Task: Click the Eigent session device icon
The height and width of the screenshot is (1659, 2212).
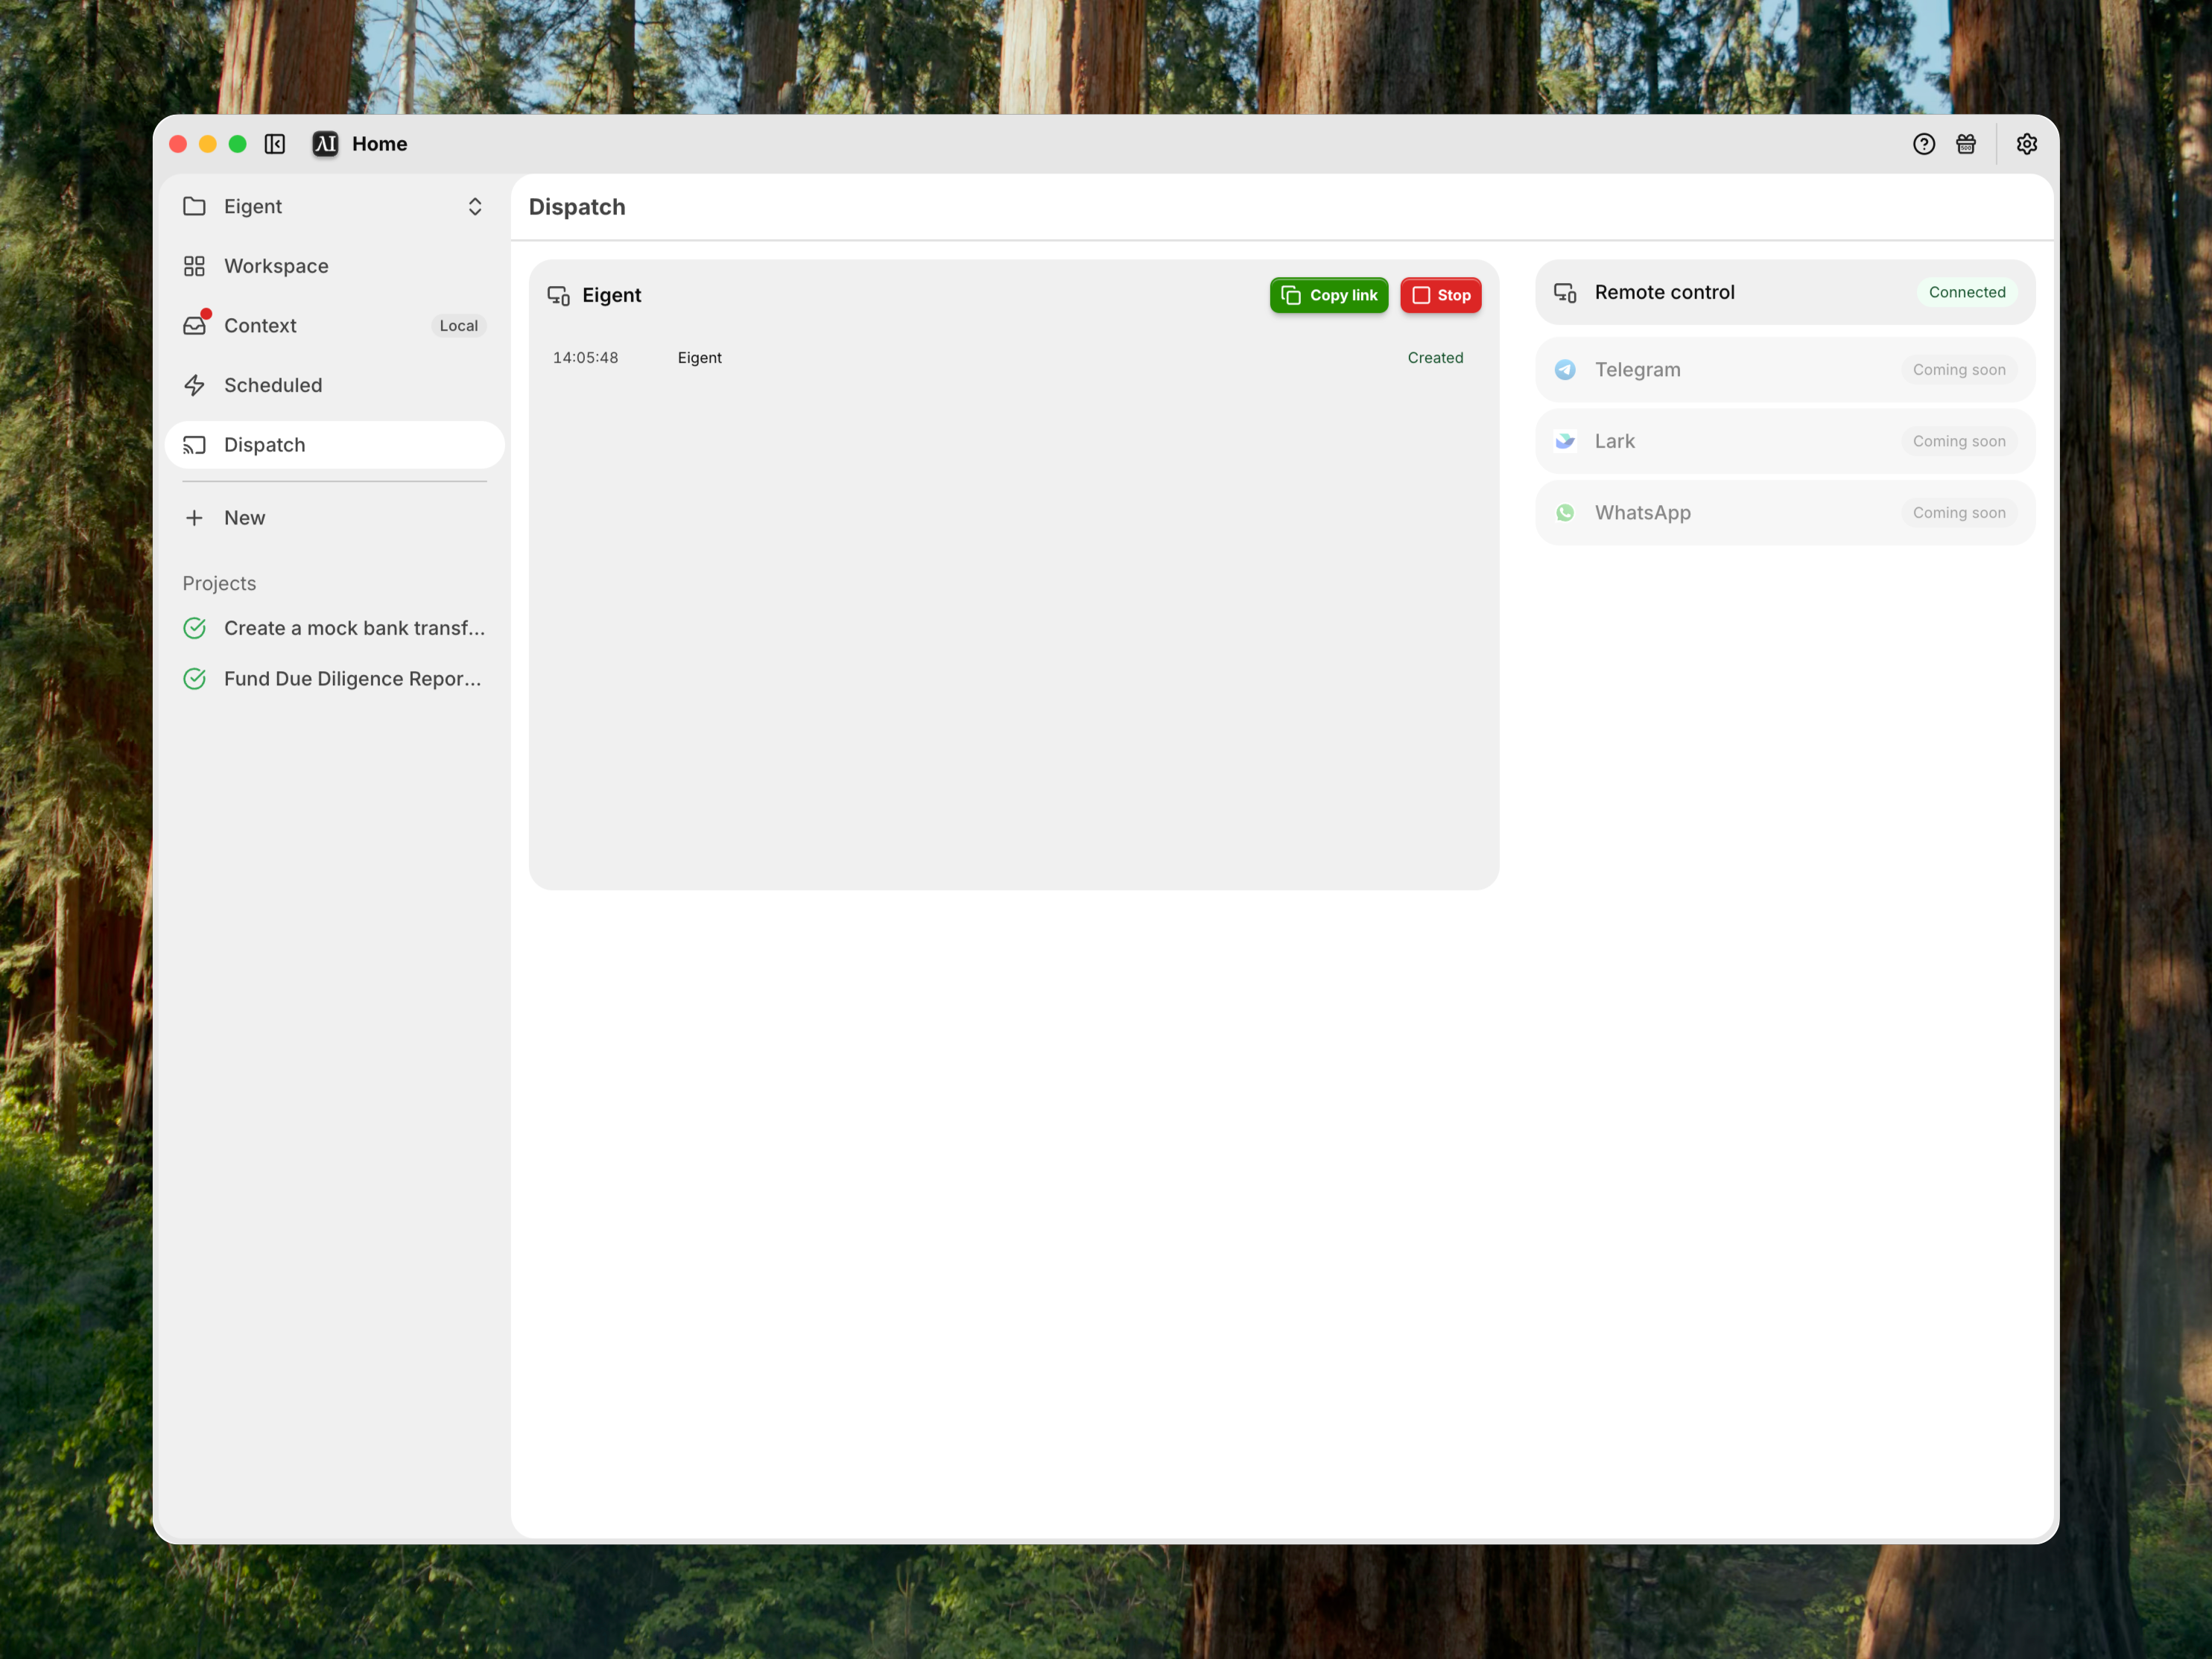Action: point(559,295)
